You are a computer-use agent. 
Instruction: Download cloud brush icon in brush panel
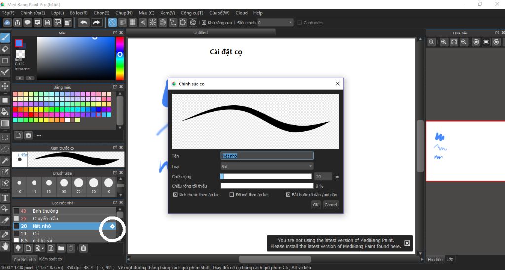coord(18,248)
